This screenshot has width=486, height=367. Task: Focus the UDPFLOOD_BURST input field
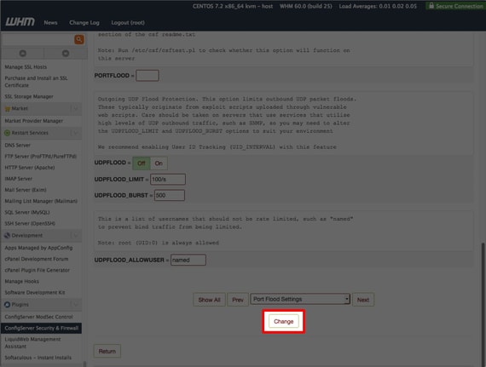click(x=170, y=195)
